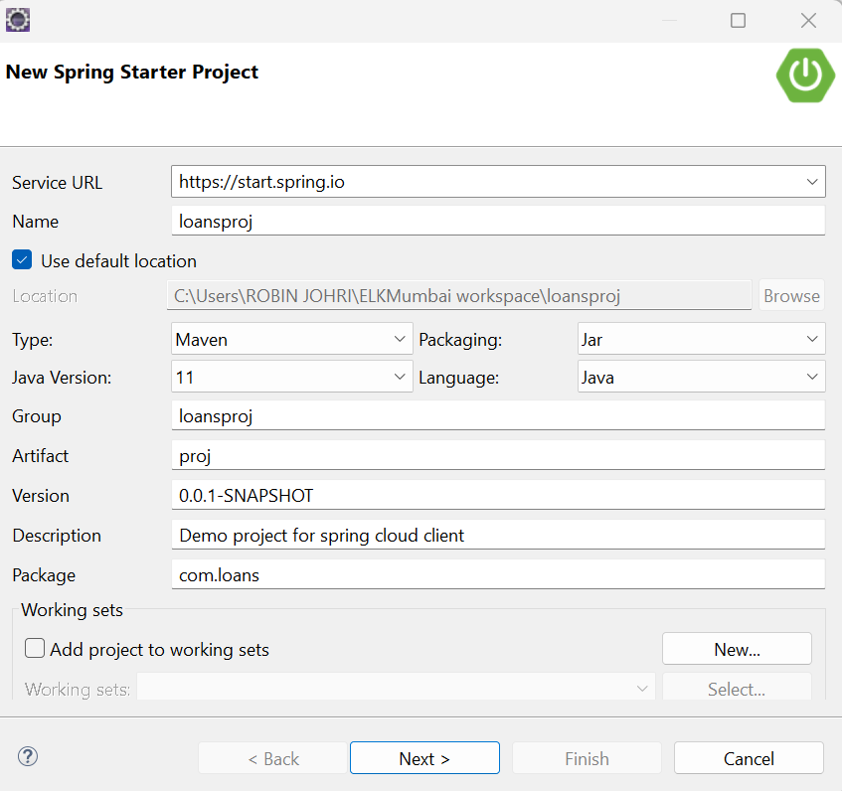Click into the Name field
The image size is (842, 791).
coord(497,222)
